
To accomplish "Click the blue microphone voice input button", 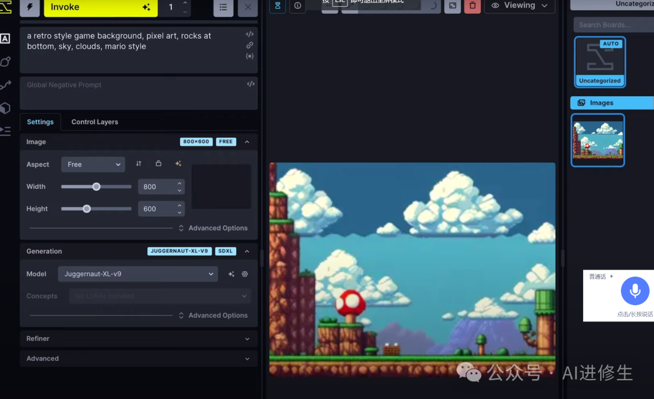I will (635, 291).
